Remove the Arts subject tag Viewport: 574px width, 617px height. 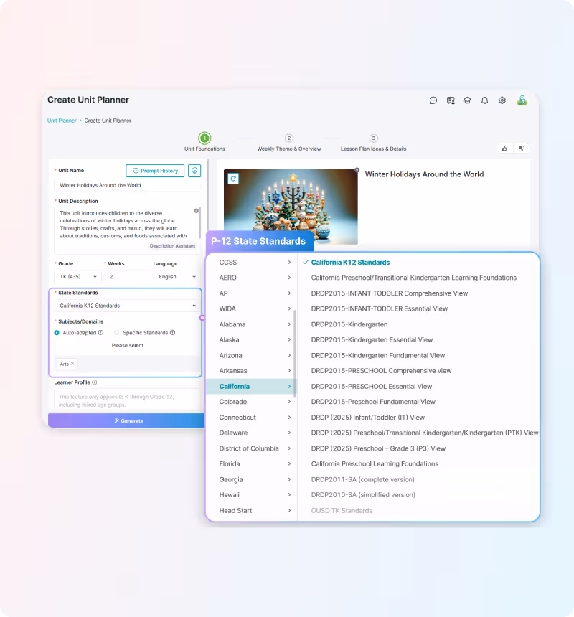[x=72, y=364]
